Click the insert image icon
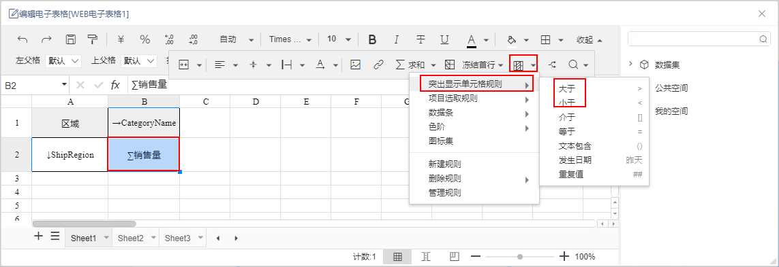 point(355,65)
